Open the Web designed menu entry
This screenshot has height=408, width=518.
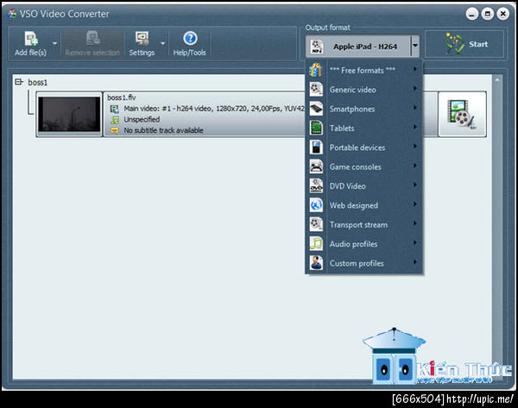[363, 205]
